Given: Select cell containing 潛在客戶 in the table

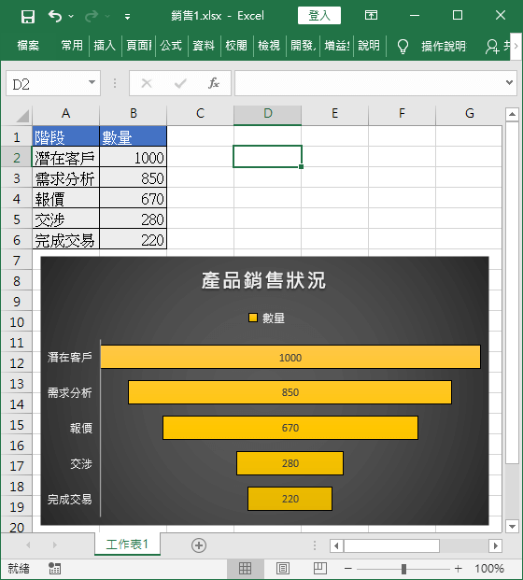Looking at the screenshot, I should tap(65, 157).
